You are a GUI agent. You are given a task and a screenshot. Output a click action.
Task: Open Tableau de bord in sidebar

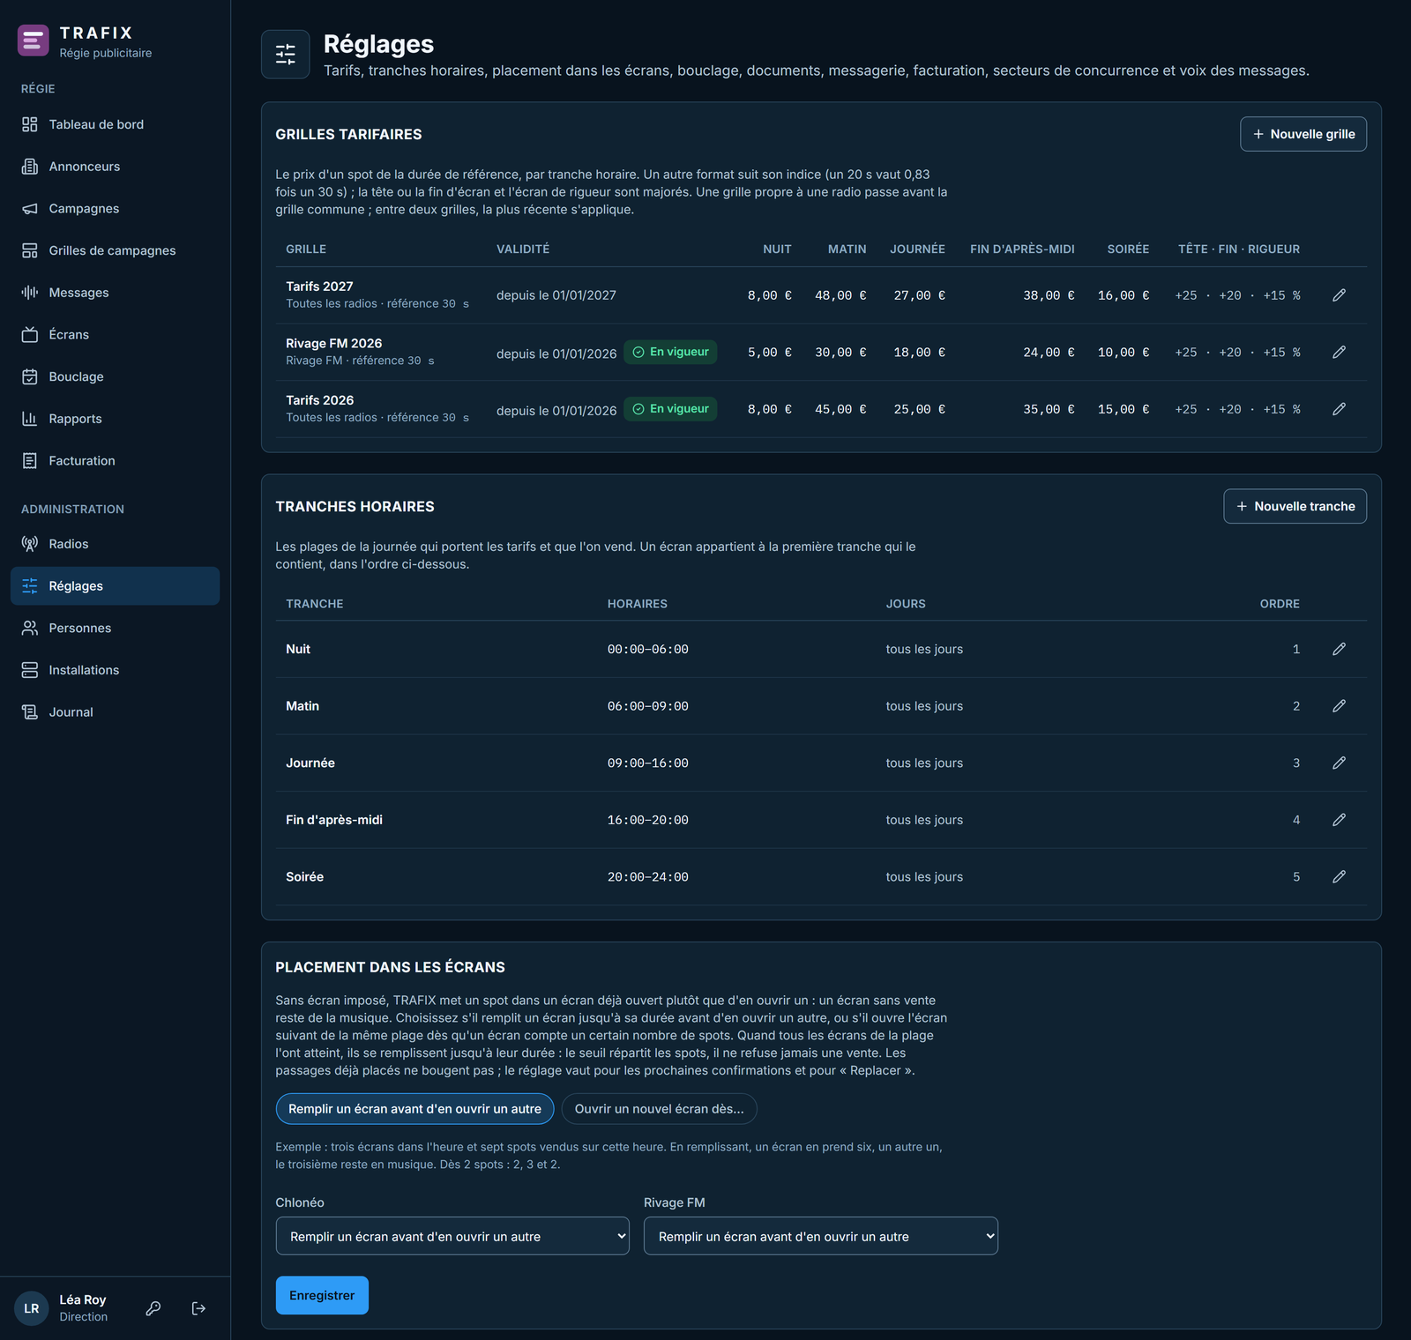pyautogui.click(x=115, y=124)
